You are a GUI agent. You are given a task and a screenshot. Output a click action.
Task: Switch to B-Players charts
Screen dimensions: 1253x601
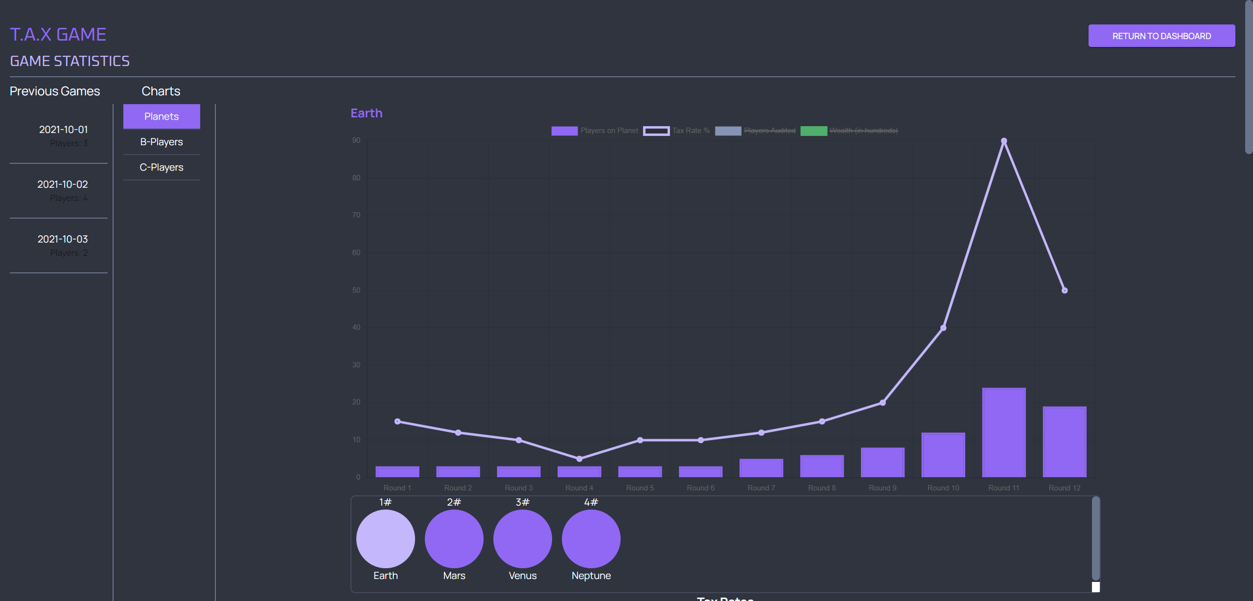(x=162, y=142)
